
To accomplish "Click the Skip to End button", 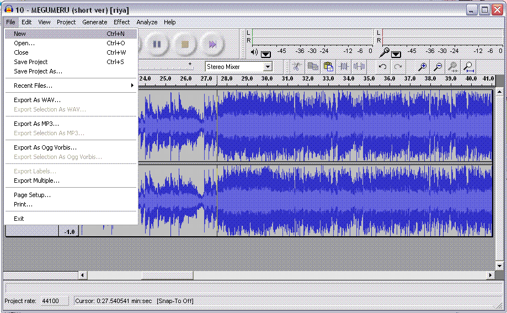I will tap(212, 44).
